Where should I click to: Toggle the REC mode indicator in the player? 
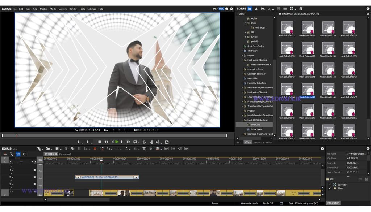coord(221,9)
